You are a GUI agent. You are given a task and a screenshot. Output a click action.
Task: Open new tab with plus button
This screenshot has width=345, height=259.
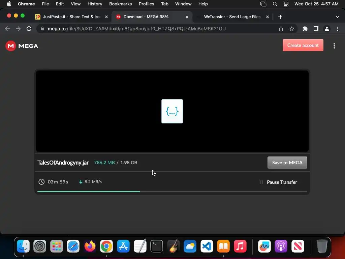pos(280,17)
